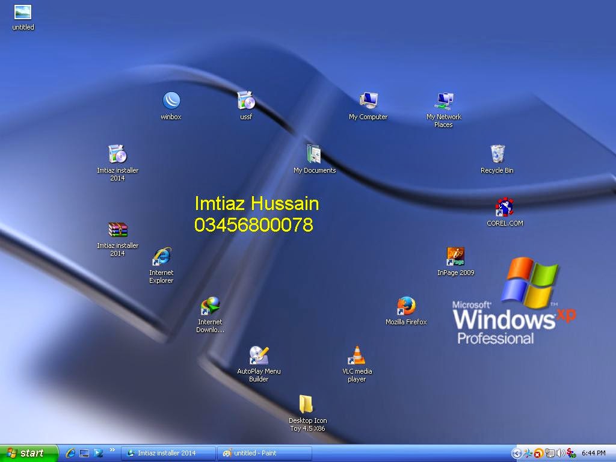Start AutoPlay Menu Builder
Viewport: 616px width, 462px height.
click(259, 355)
